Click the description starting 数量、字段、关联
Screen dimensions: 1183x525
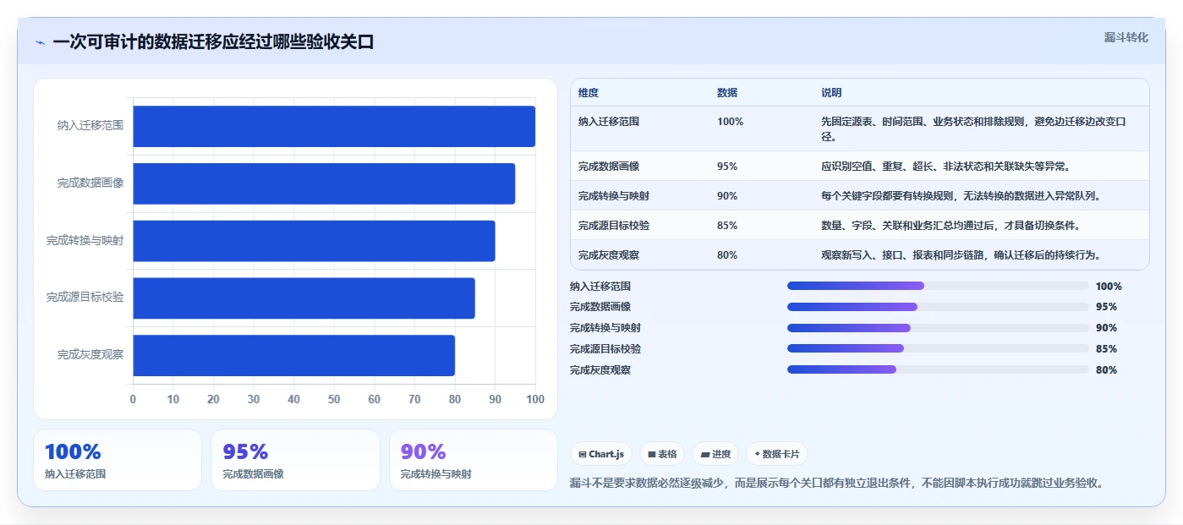950,225
